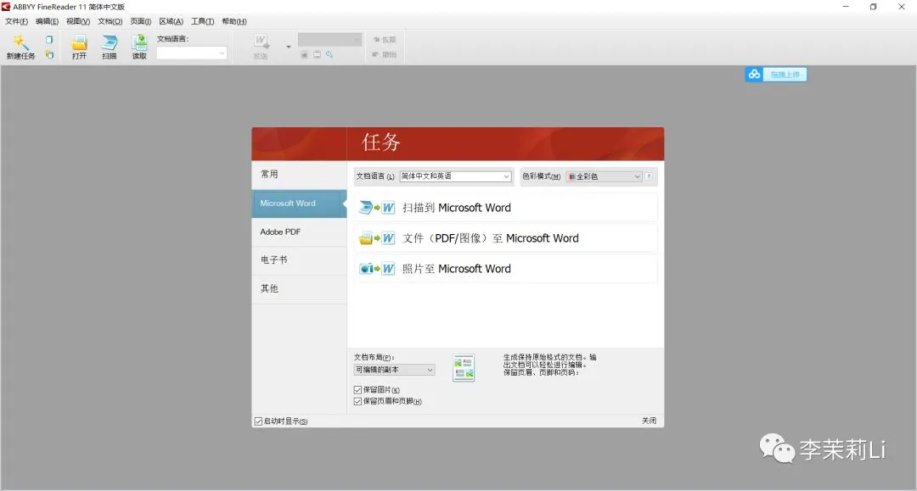Open the 文件(F) menu
917x491 pixels.
[x=16, y=21]
